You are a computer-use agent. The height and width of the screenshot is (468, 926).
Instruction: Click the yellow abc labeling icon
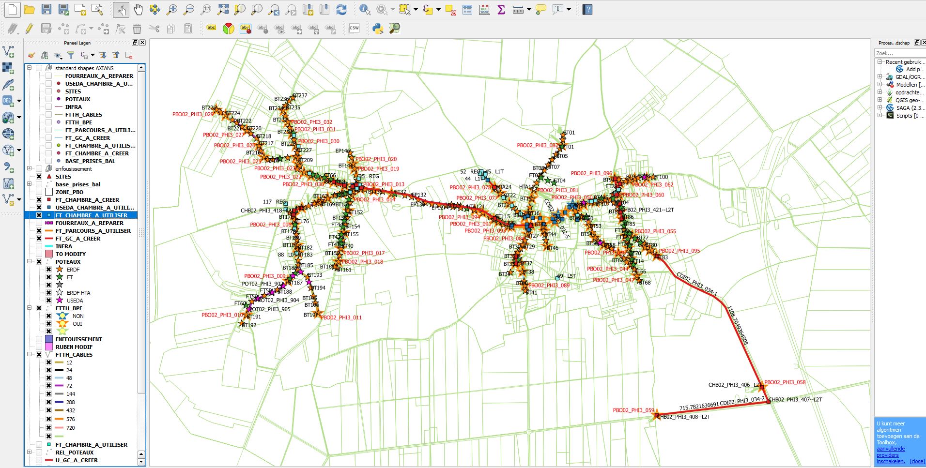click(211, 28)
